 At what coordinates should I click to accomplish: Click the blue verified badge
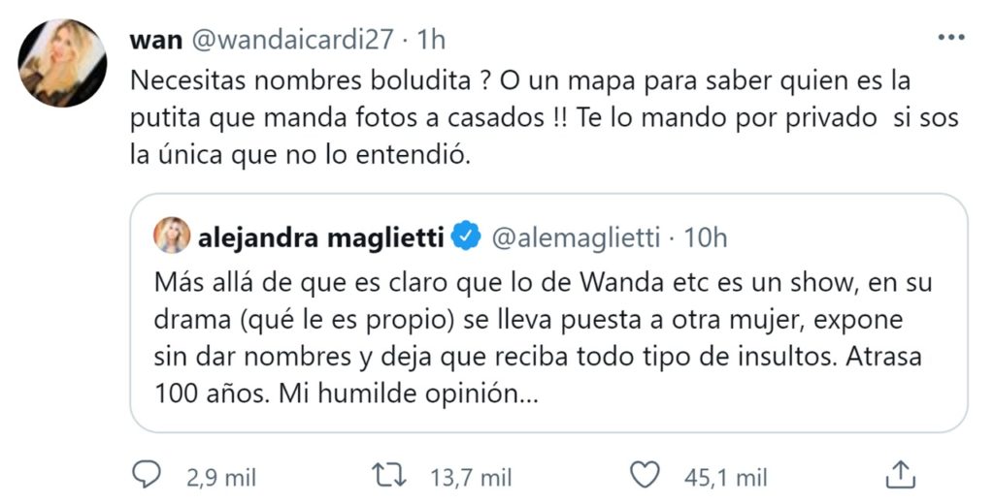466,235
